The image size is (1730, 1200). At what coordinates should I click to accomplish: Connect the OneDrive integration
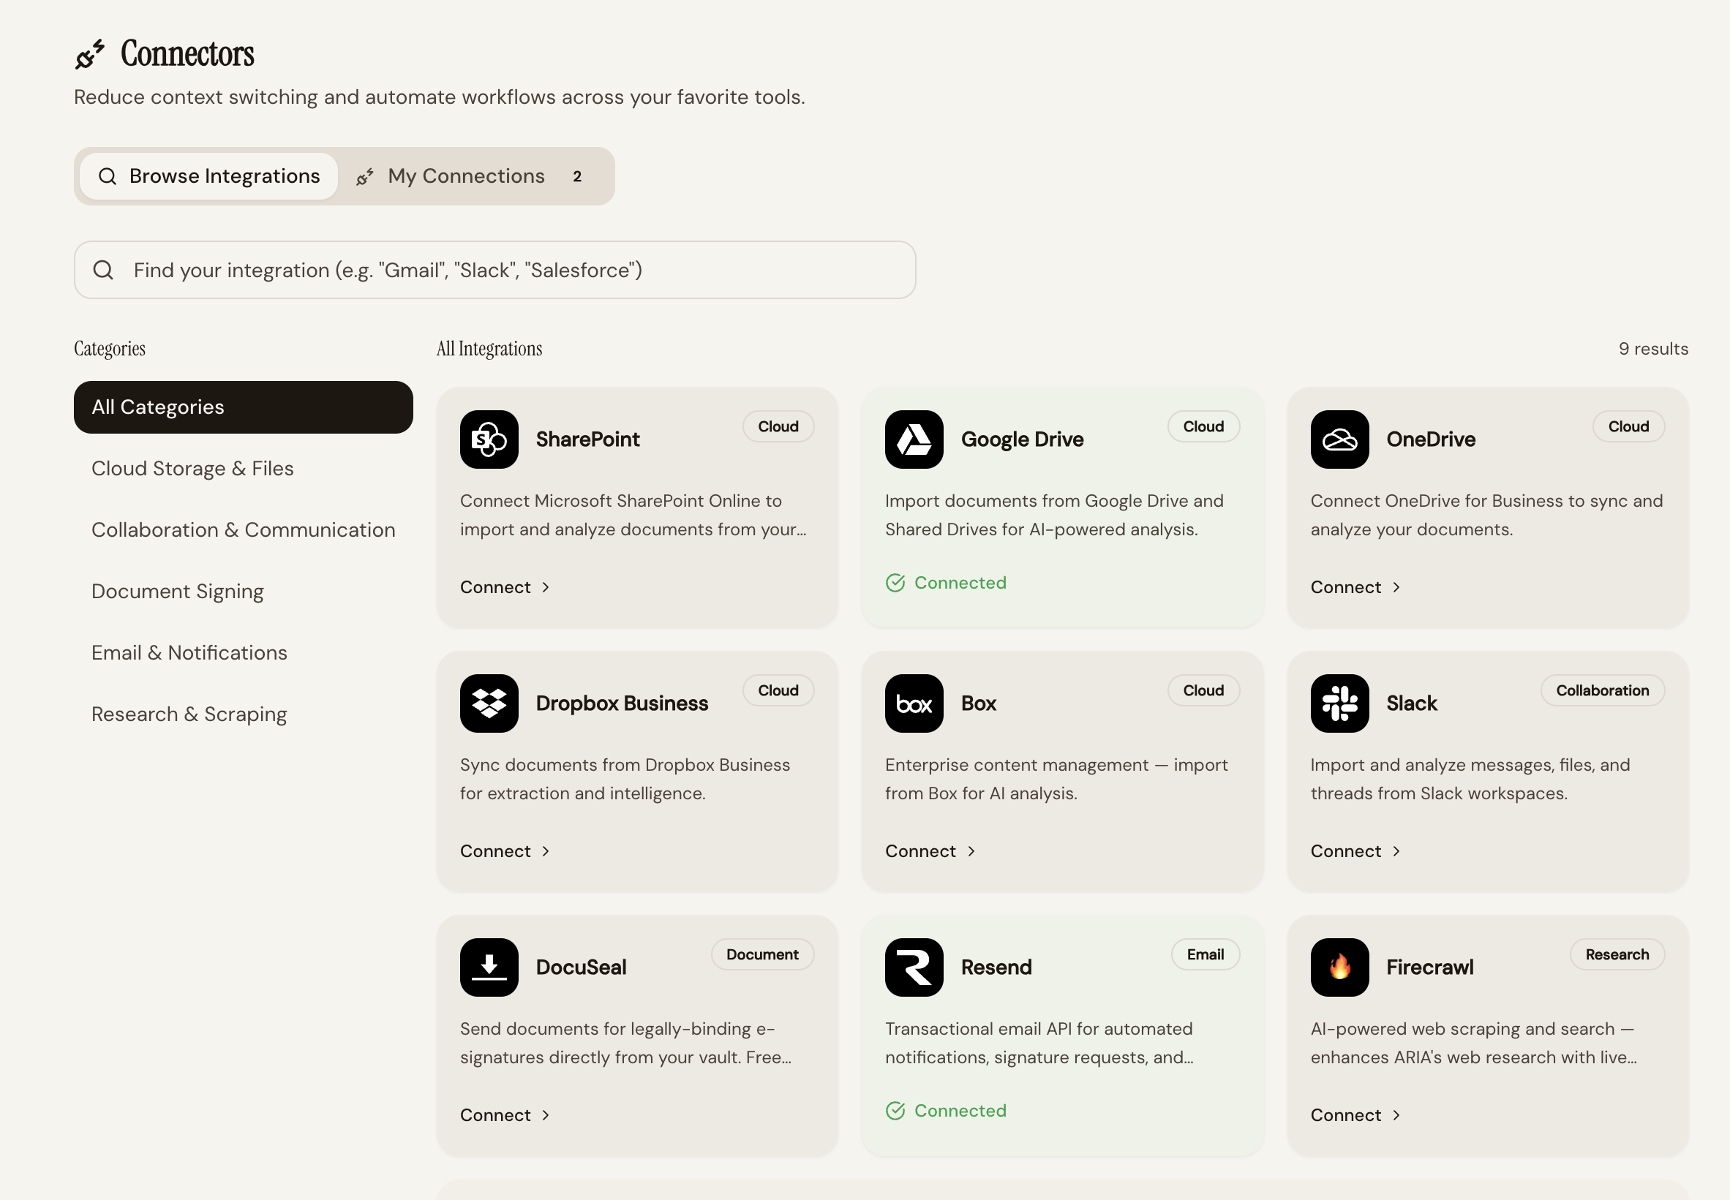pyautogui.click(x=1355, y=587)
